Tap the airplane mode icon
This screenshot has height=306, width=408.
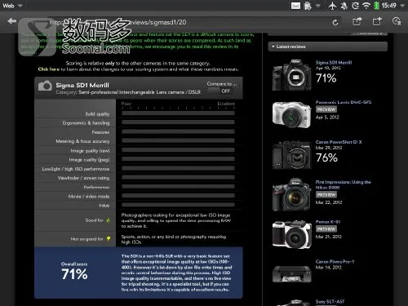tap(332, 6)
